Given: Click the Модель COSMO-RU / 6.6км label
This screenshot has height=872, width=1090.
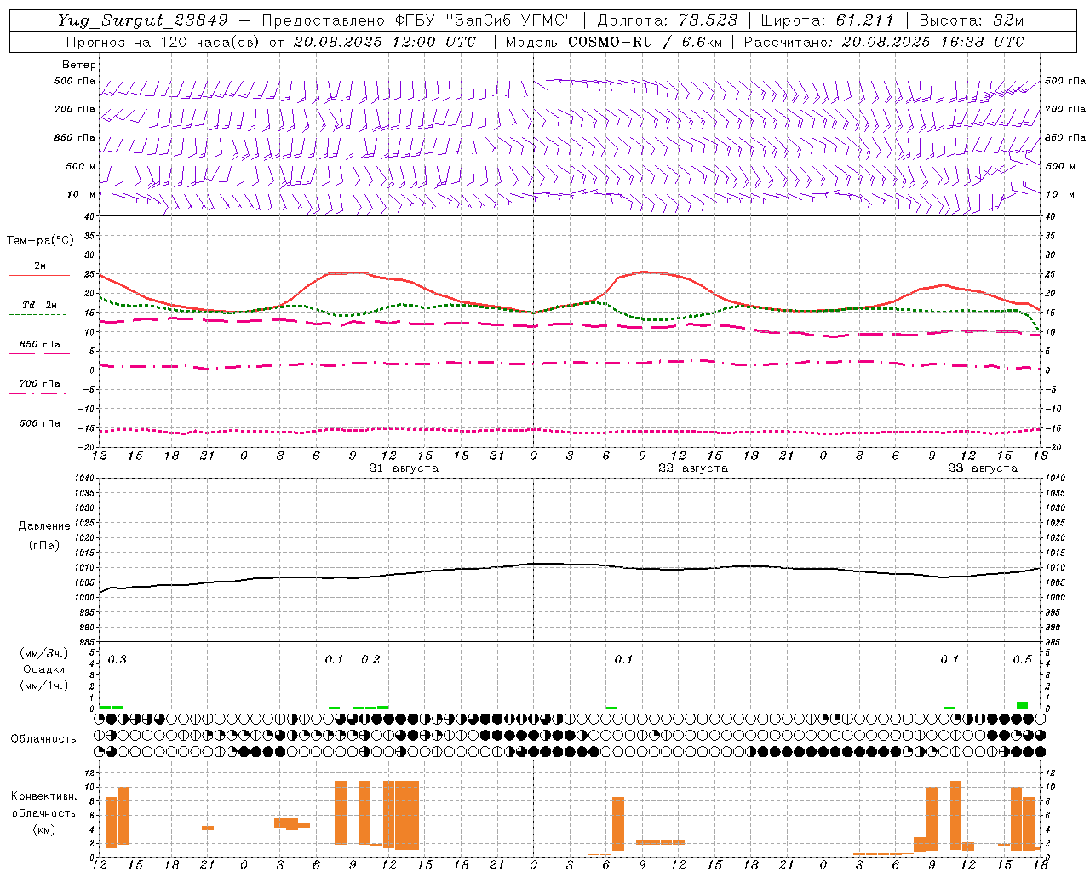Looking at the screenshot, I should (x=613, y=42).
